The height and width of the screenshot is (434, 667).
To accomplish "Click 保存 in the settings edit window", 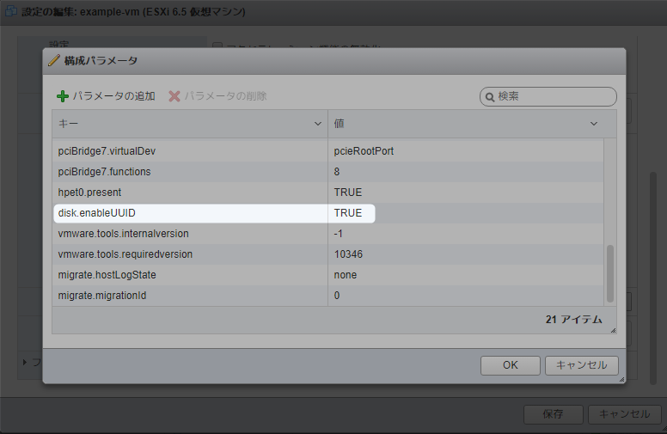I will (553, 414).
